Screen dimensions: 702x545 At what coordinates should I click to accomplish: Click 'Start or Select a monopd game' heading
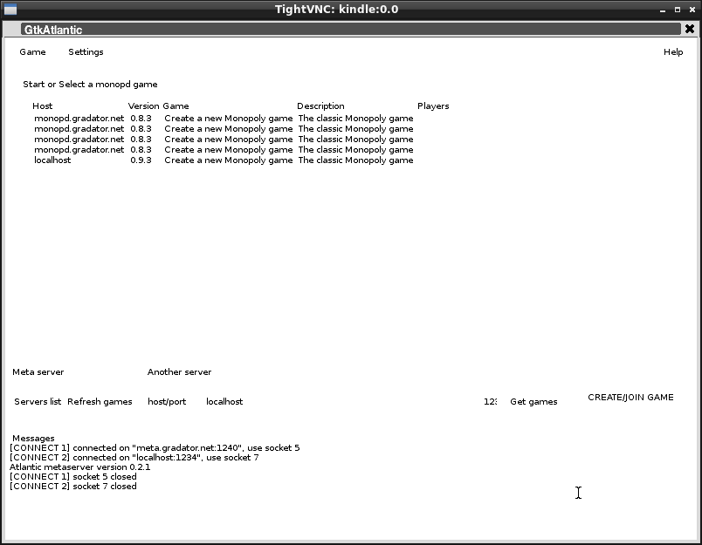(x=90, y=84)
